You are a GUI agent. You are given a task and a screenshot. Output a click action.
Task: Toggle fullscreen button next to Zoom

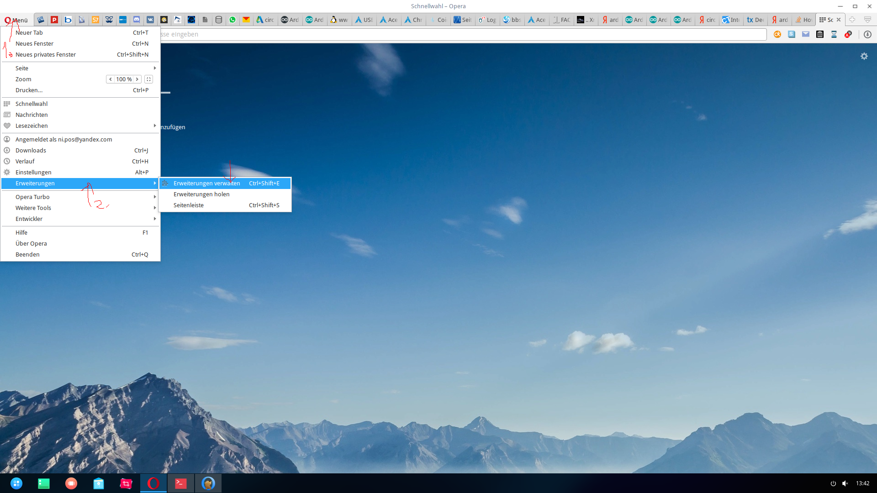[x=148, y=79]
